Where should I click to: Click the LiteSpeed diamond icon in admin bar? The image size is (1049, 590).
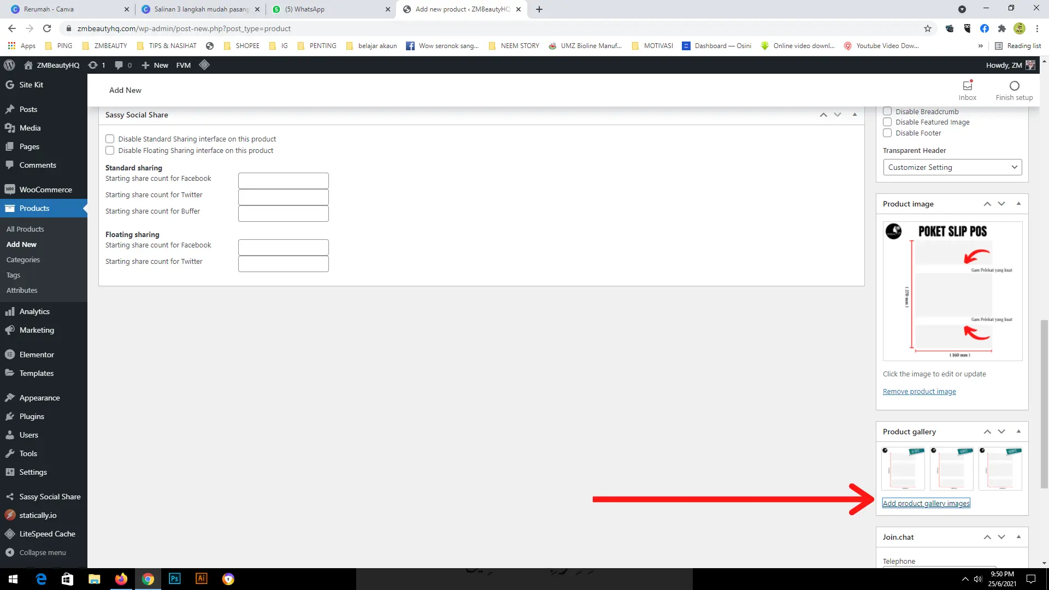coord(204,65)
